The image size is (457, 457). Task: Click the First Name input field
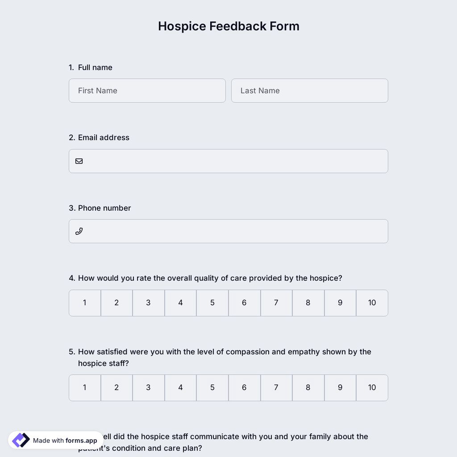[147, 90]
